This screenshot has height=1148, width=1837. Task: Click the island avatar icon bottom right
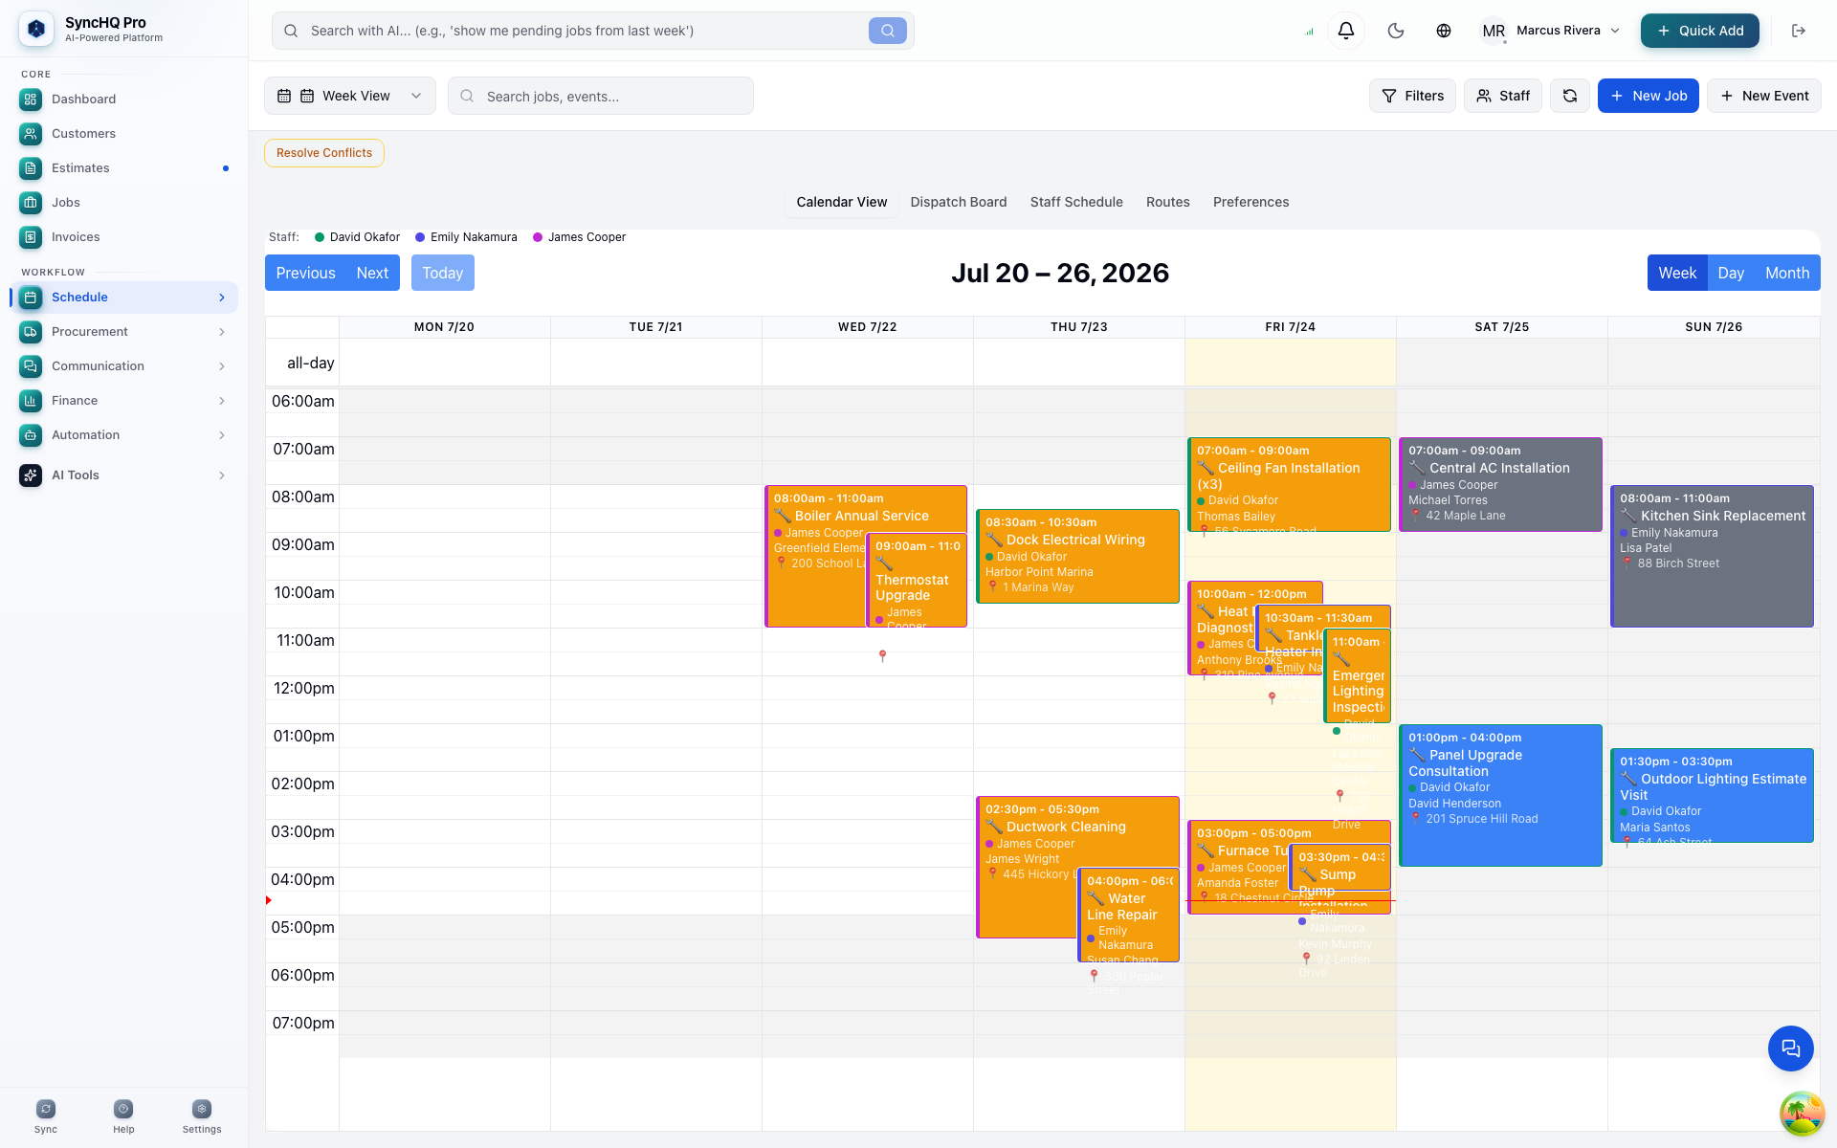point(1802,1114)
